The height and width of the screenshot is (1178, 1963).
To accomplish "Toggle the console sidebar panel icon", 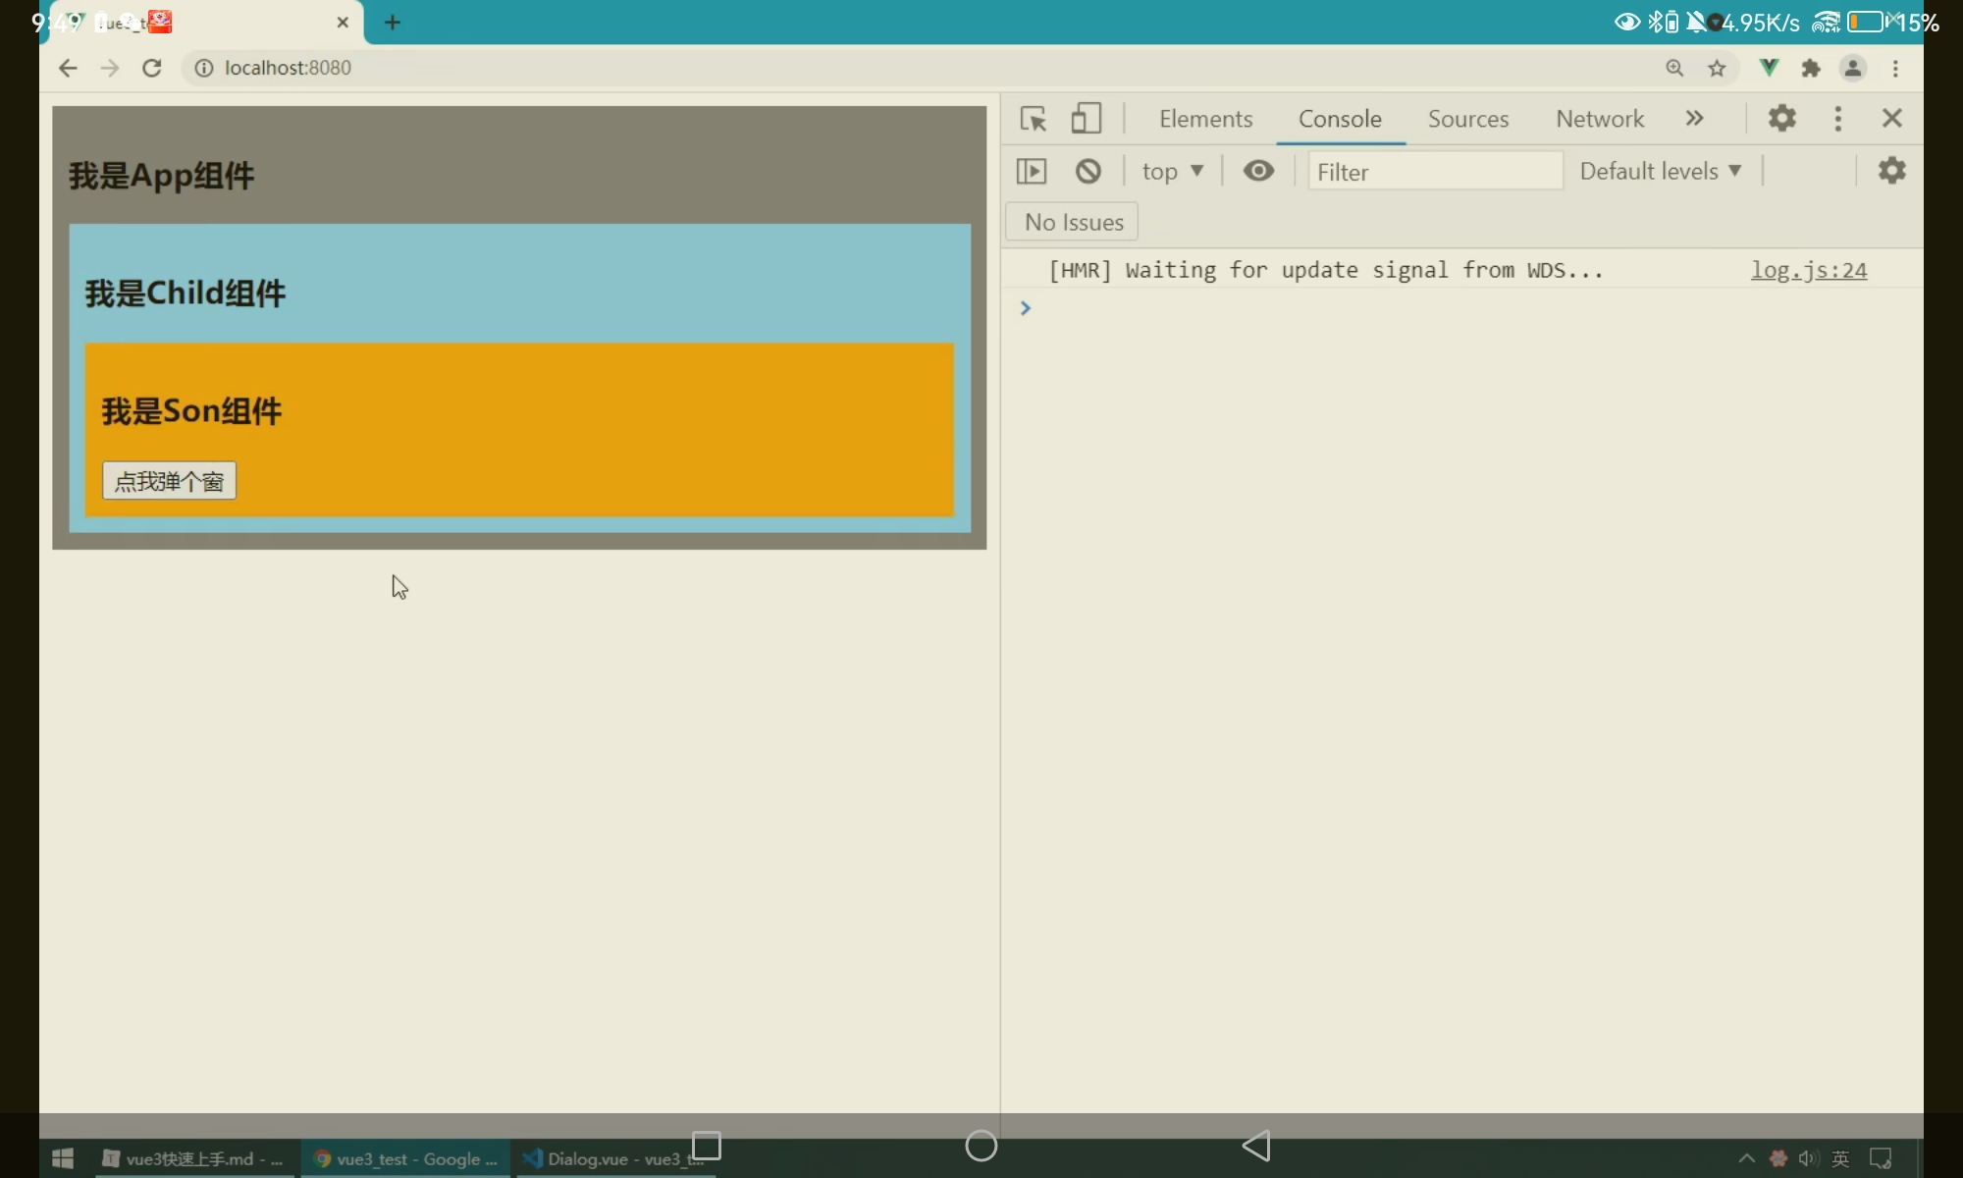I will pos(1031,172).
